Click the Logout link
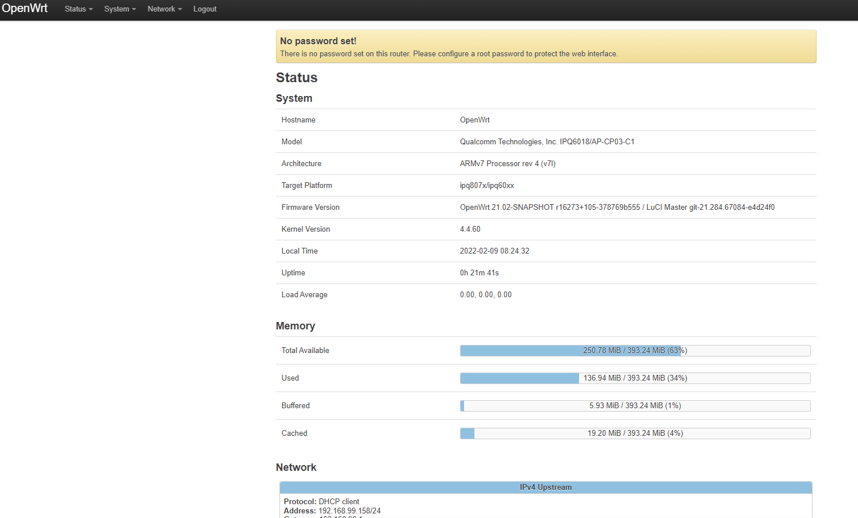Image resolution: width=858 pixels, height=518 pixels. (205, 9)
